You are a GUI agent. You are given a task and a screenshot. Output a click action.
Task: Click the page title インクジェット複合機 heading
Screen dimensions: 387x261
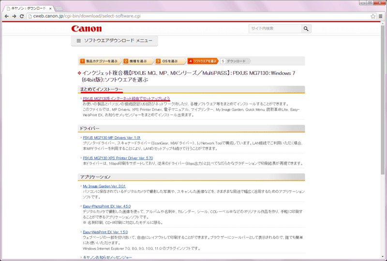(189, 76)
